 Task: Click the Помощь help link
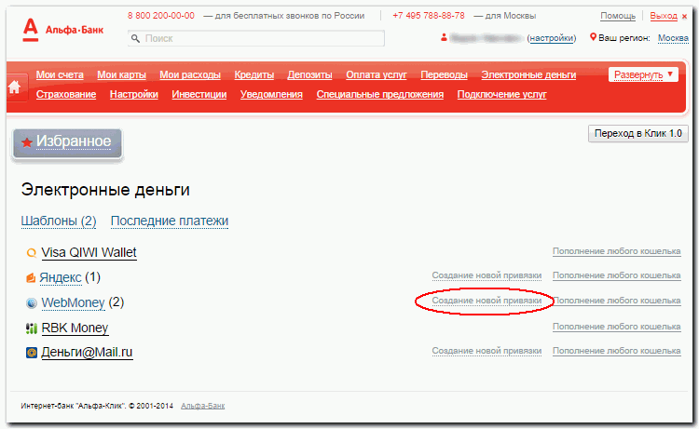[618, 16]
